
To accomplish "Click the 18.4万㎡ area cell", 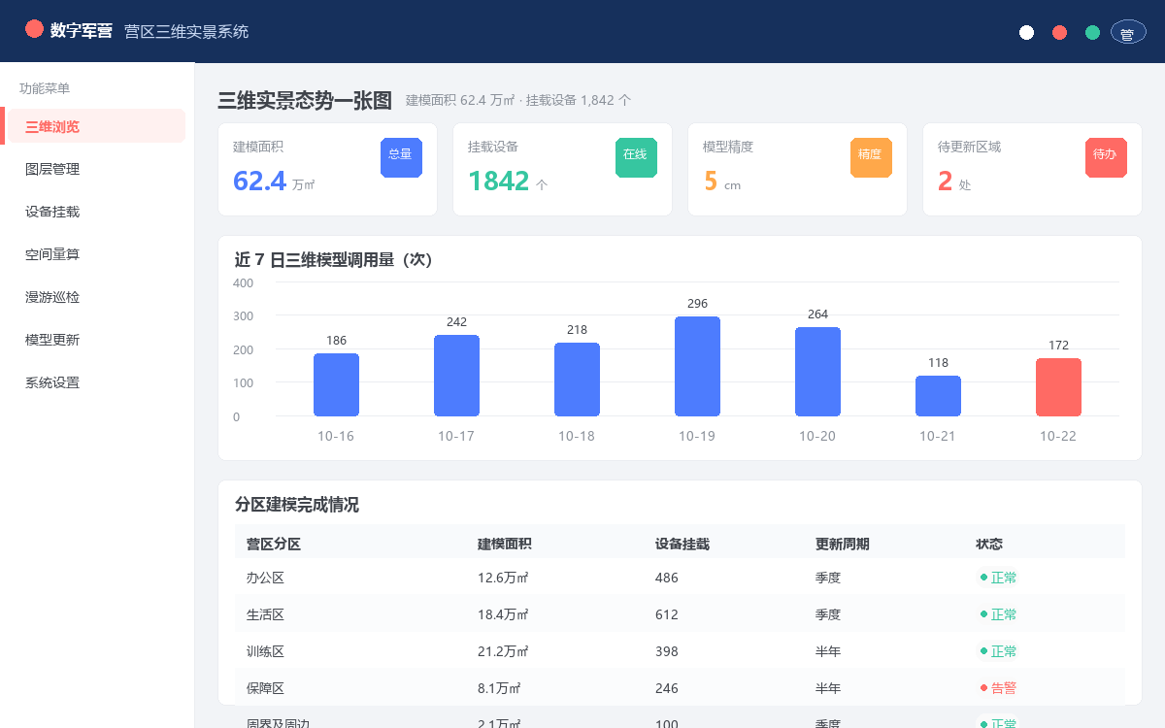I will coord(503,614).
